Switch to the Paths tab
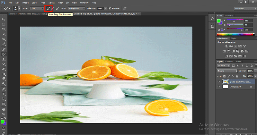This screenshot has height=135, width=257. pyautogui.click(x=238, y=62)
